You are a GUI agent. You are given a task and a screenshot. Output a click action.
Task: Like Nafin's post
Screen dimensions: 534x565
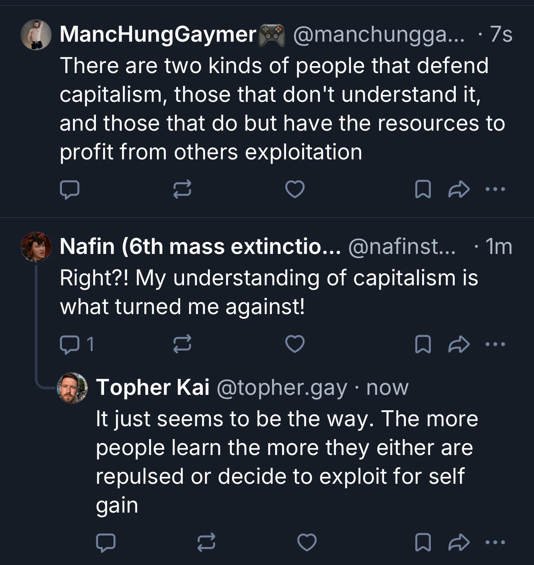pos(295,345)
